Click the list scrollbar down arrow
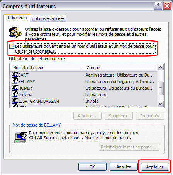This screenshot has width=173, height=175. [161, 104]
